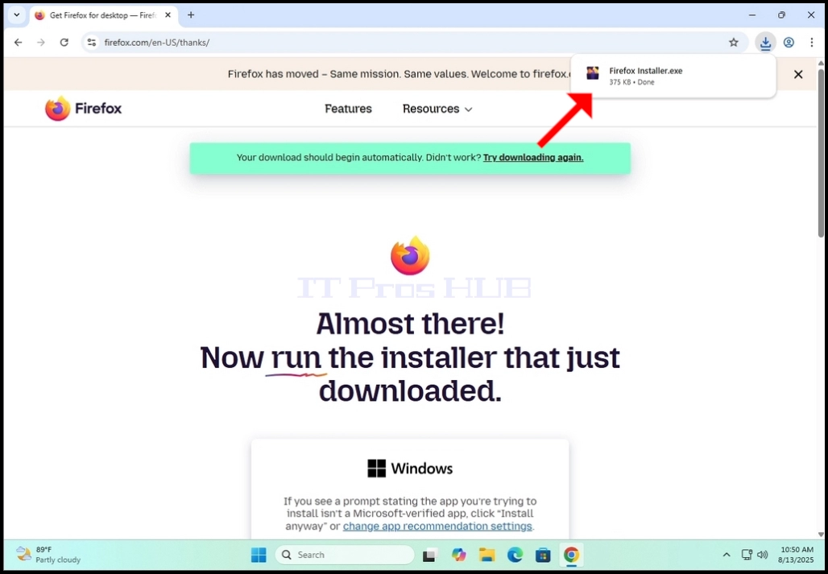This screenshot has width=828, height=574.
Task: Open Firefox Installer.exe from downloads popup
Action: point(673,76)
